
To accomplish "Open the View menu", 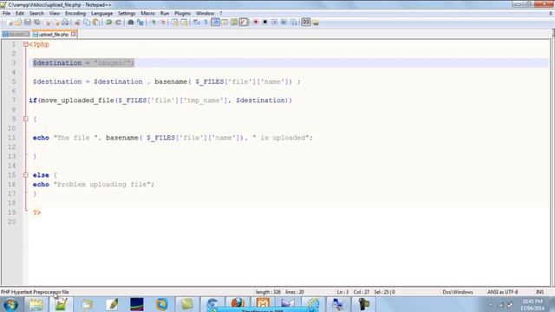I will pyautogui.click(x=54, y=13).
